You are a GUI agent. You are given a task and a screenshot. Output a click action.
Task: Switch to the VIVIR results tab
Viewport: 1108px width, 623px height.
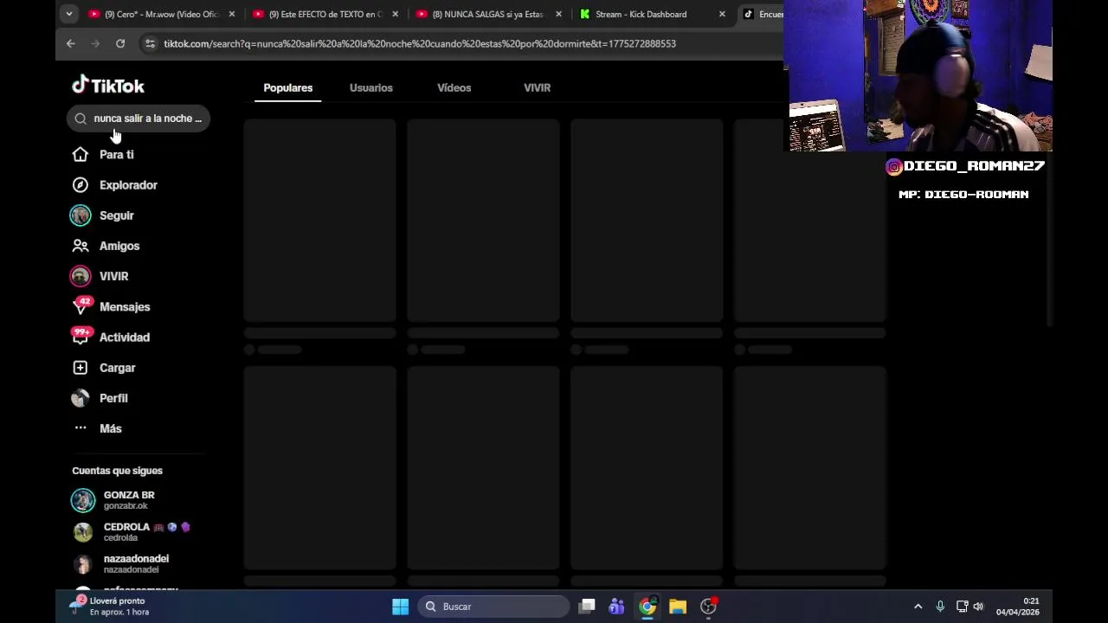coord(537,87)
